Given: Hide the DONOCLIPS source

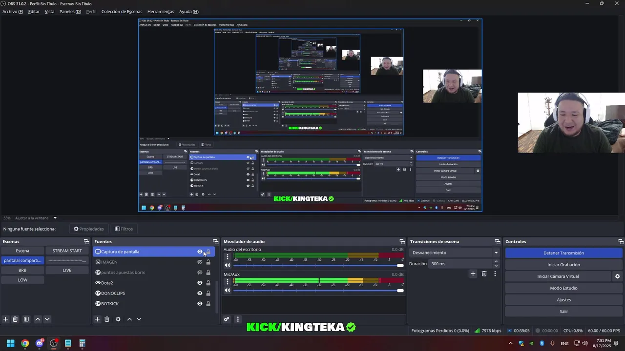Looking at the screenshot, I should tap(200, 293).
